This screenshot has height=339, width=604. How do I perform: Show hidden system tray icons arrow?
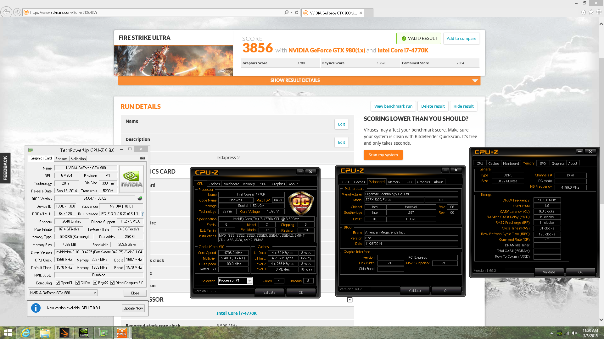point(551,333)
